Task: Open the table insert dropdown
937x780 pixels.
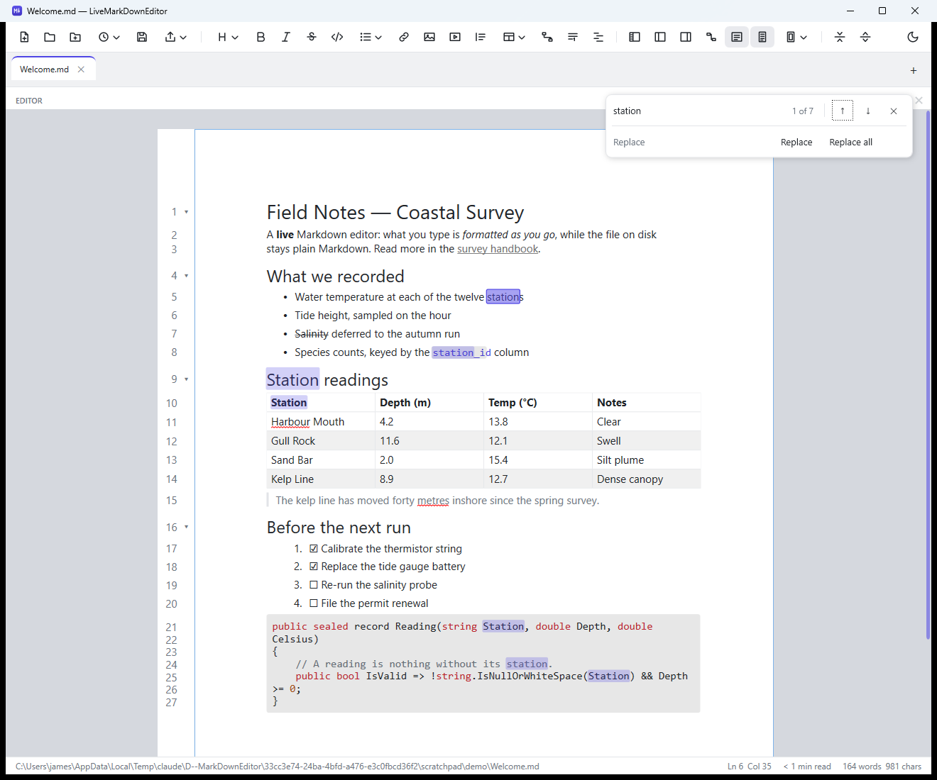Action: tap(514, 37)
